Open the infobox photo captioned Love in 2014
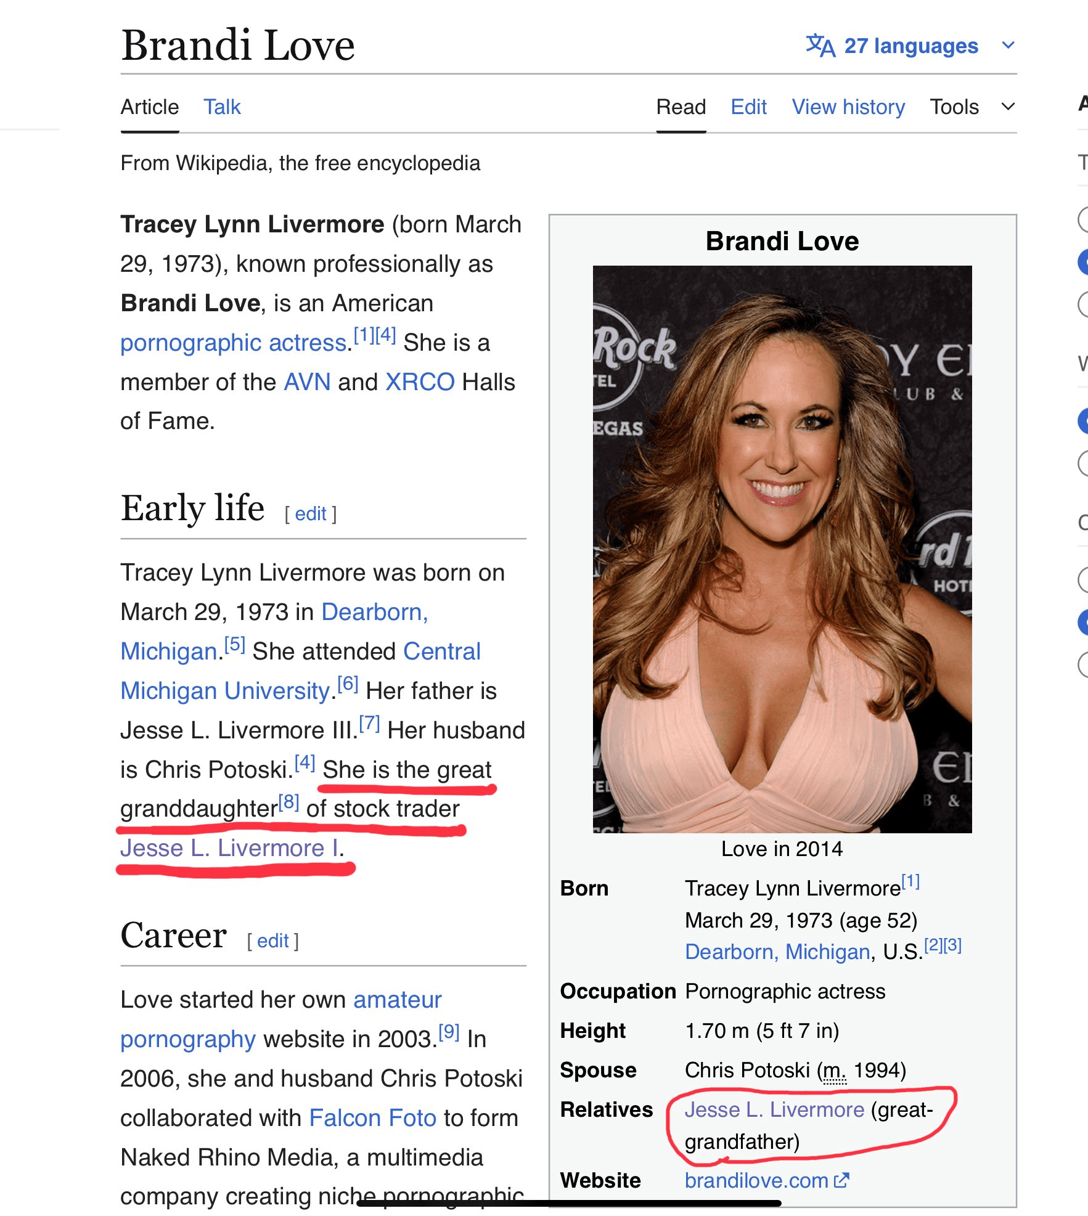This screenshot has width=1088, height=1216. [782, 549]
